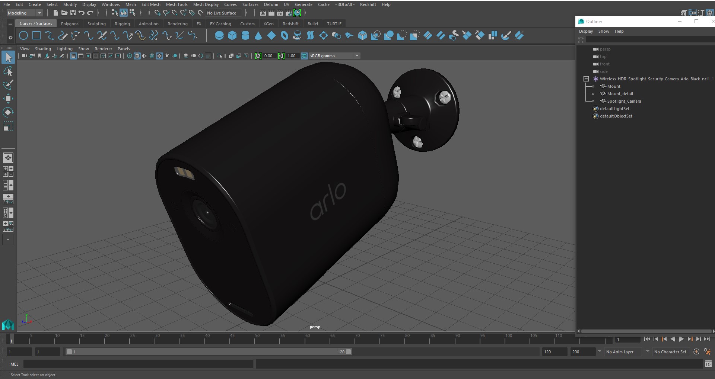Click the Loft surface shelf icon
Viewport: 715px width, 379px height.
click(x=310, y=36)
